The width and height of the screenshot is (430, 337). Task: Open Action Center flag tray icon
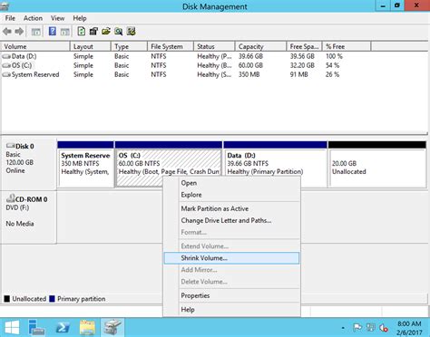click(357, 328)
